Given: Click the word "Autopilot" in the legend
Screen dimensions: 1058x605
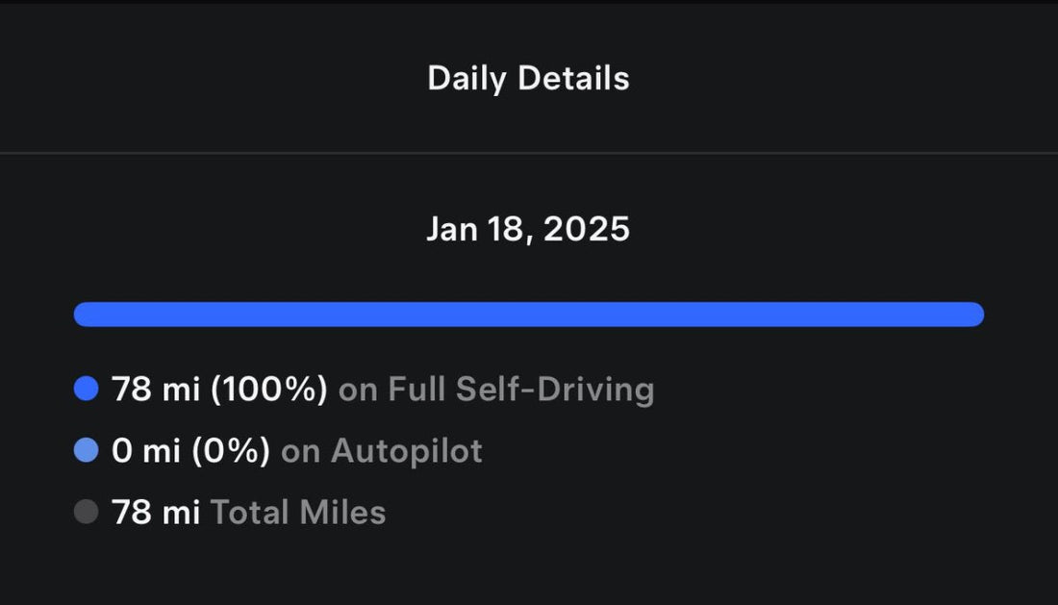Looking at the screenshot, I should 407,450.
